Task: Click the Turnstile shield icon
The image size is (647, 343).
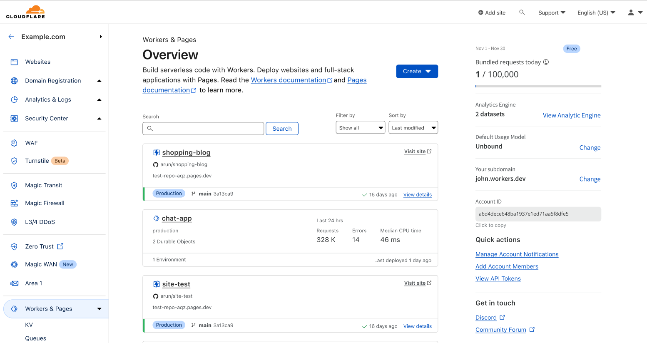Action: 14,161
